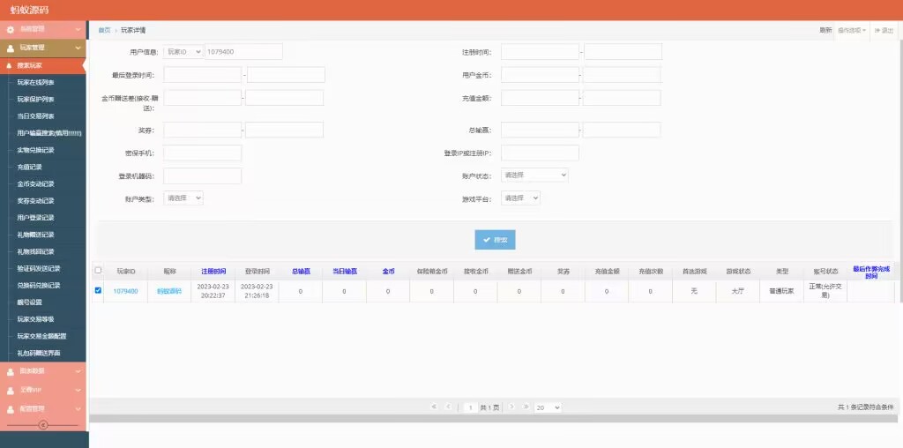The height and width of the screenshot is (448, 903).
Task: Open player ID 1079400 link
Action: click(x=125, y=291)
